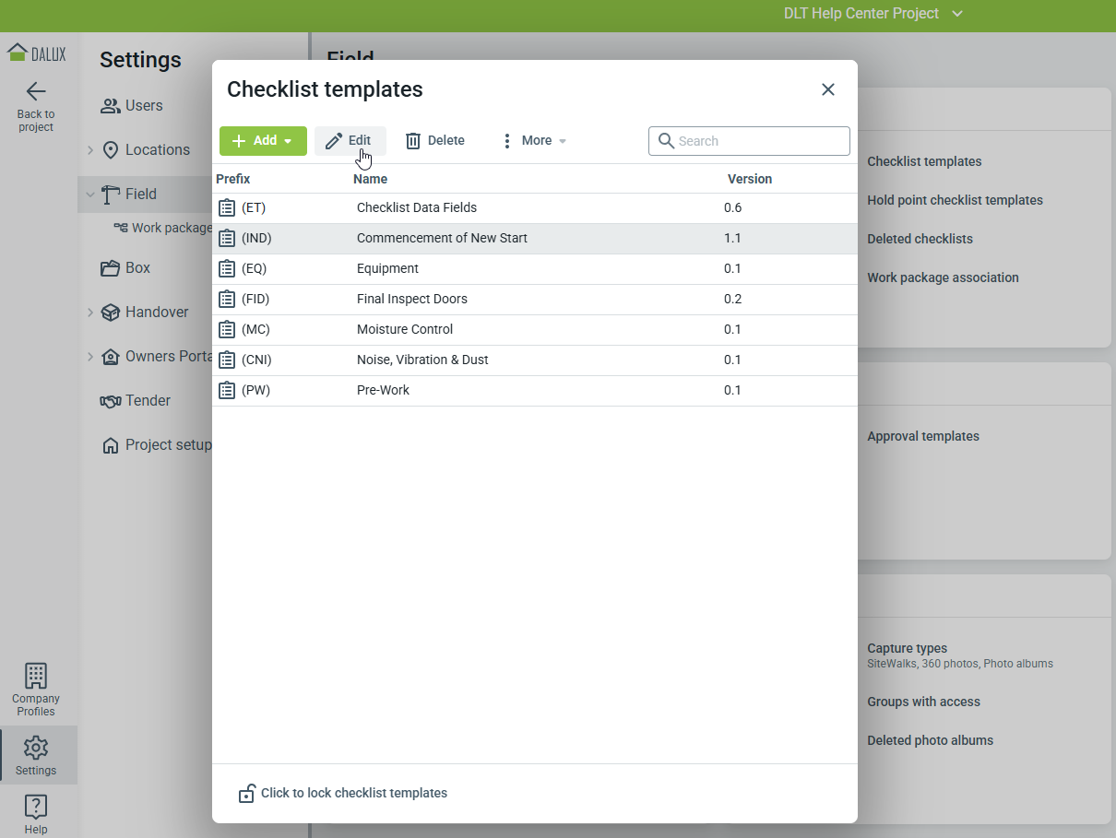Click the Back to project arrow icon
This screenshot has width=1116, height=838.
(36, 91)
